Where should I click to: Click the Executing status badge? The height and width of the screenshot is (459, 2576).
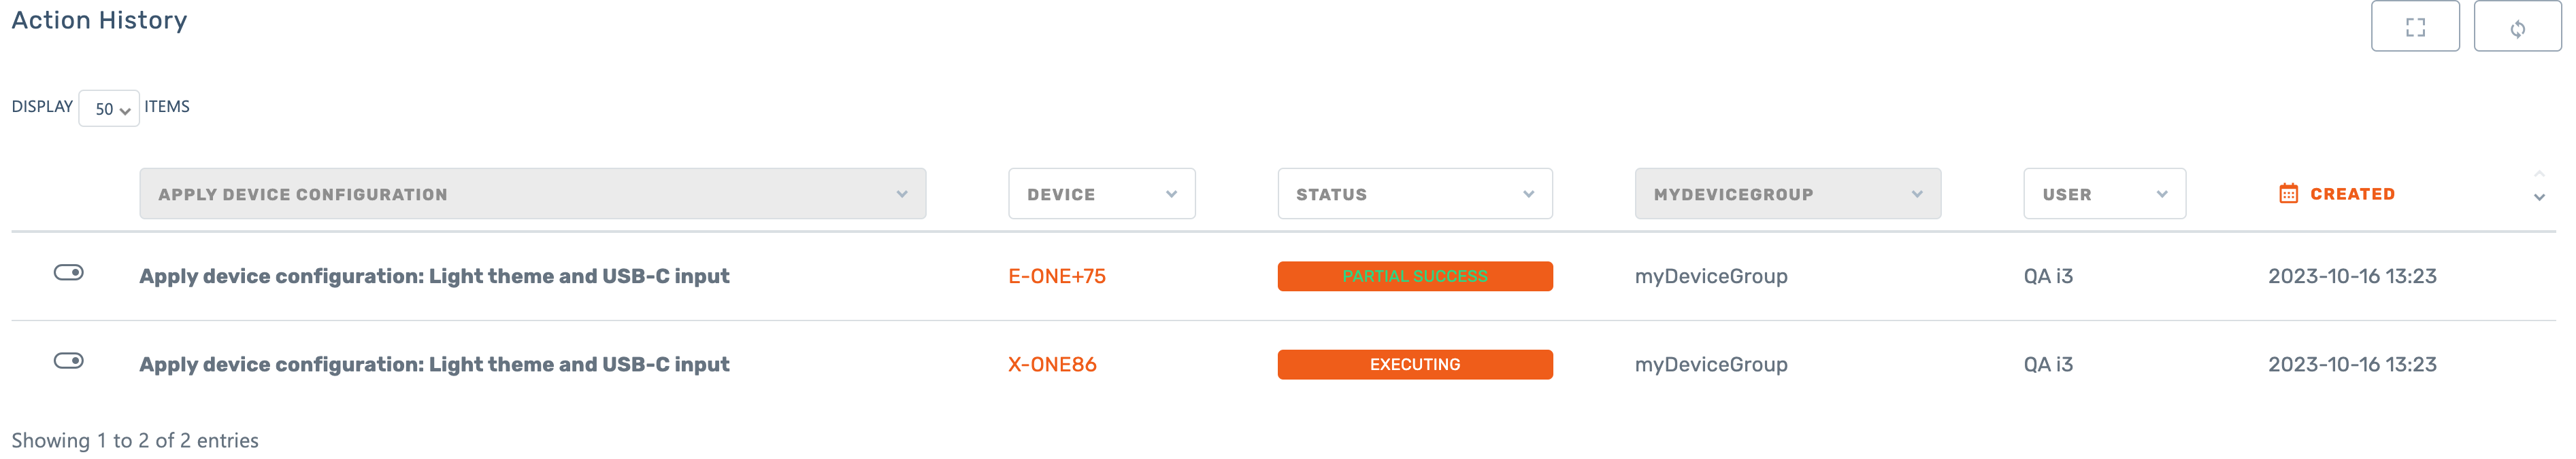tap(1414, 364)
